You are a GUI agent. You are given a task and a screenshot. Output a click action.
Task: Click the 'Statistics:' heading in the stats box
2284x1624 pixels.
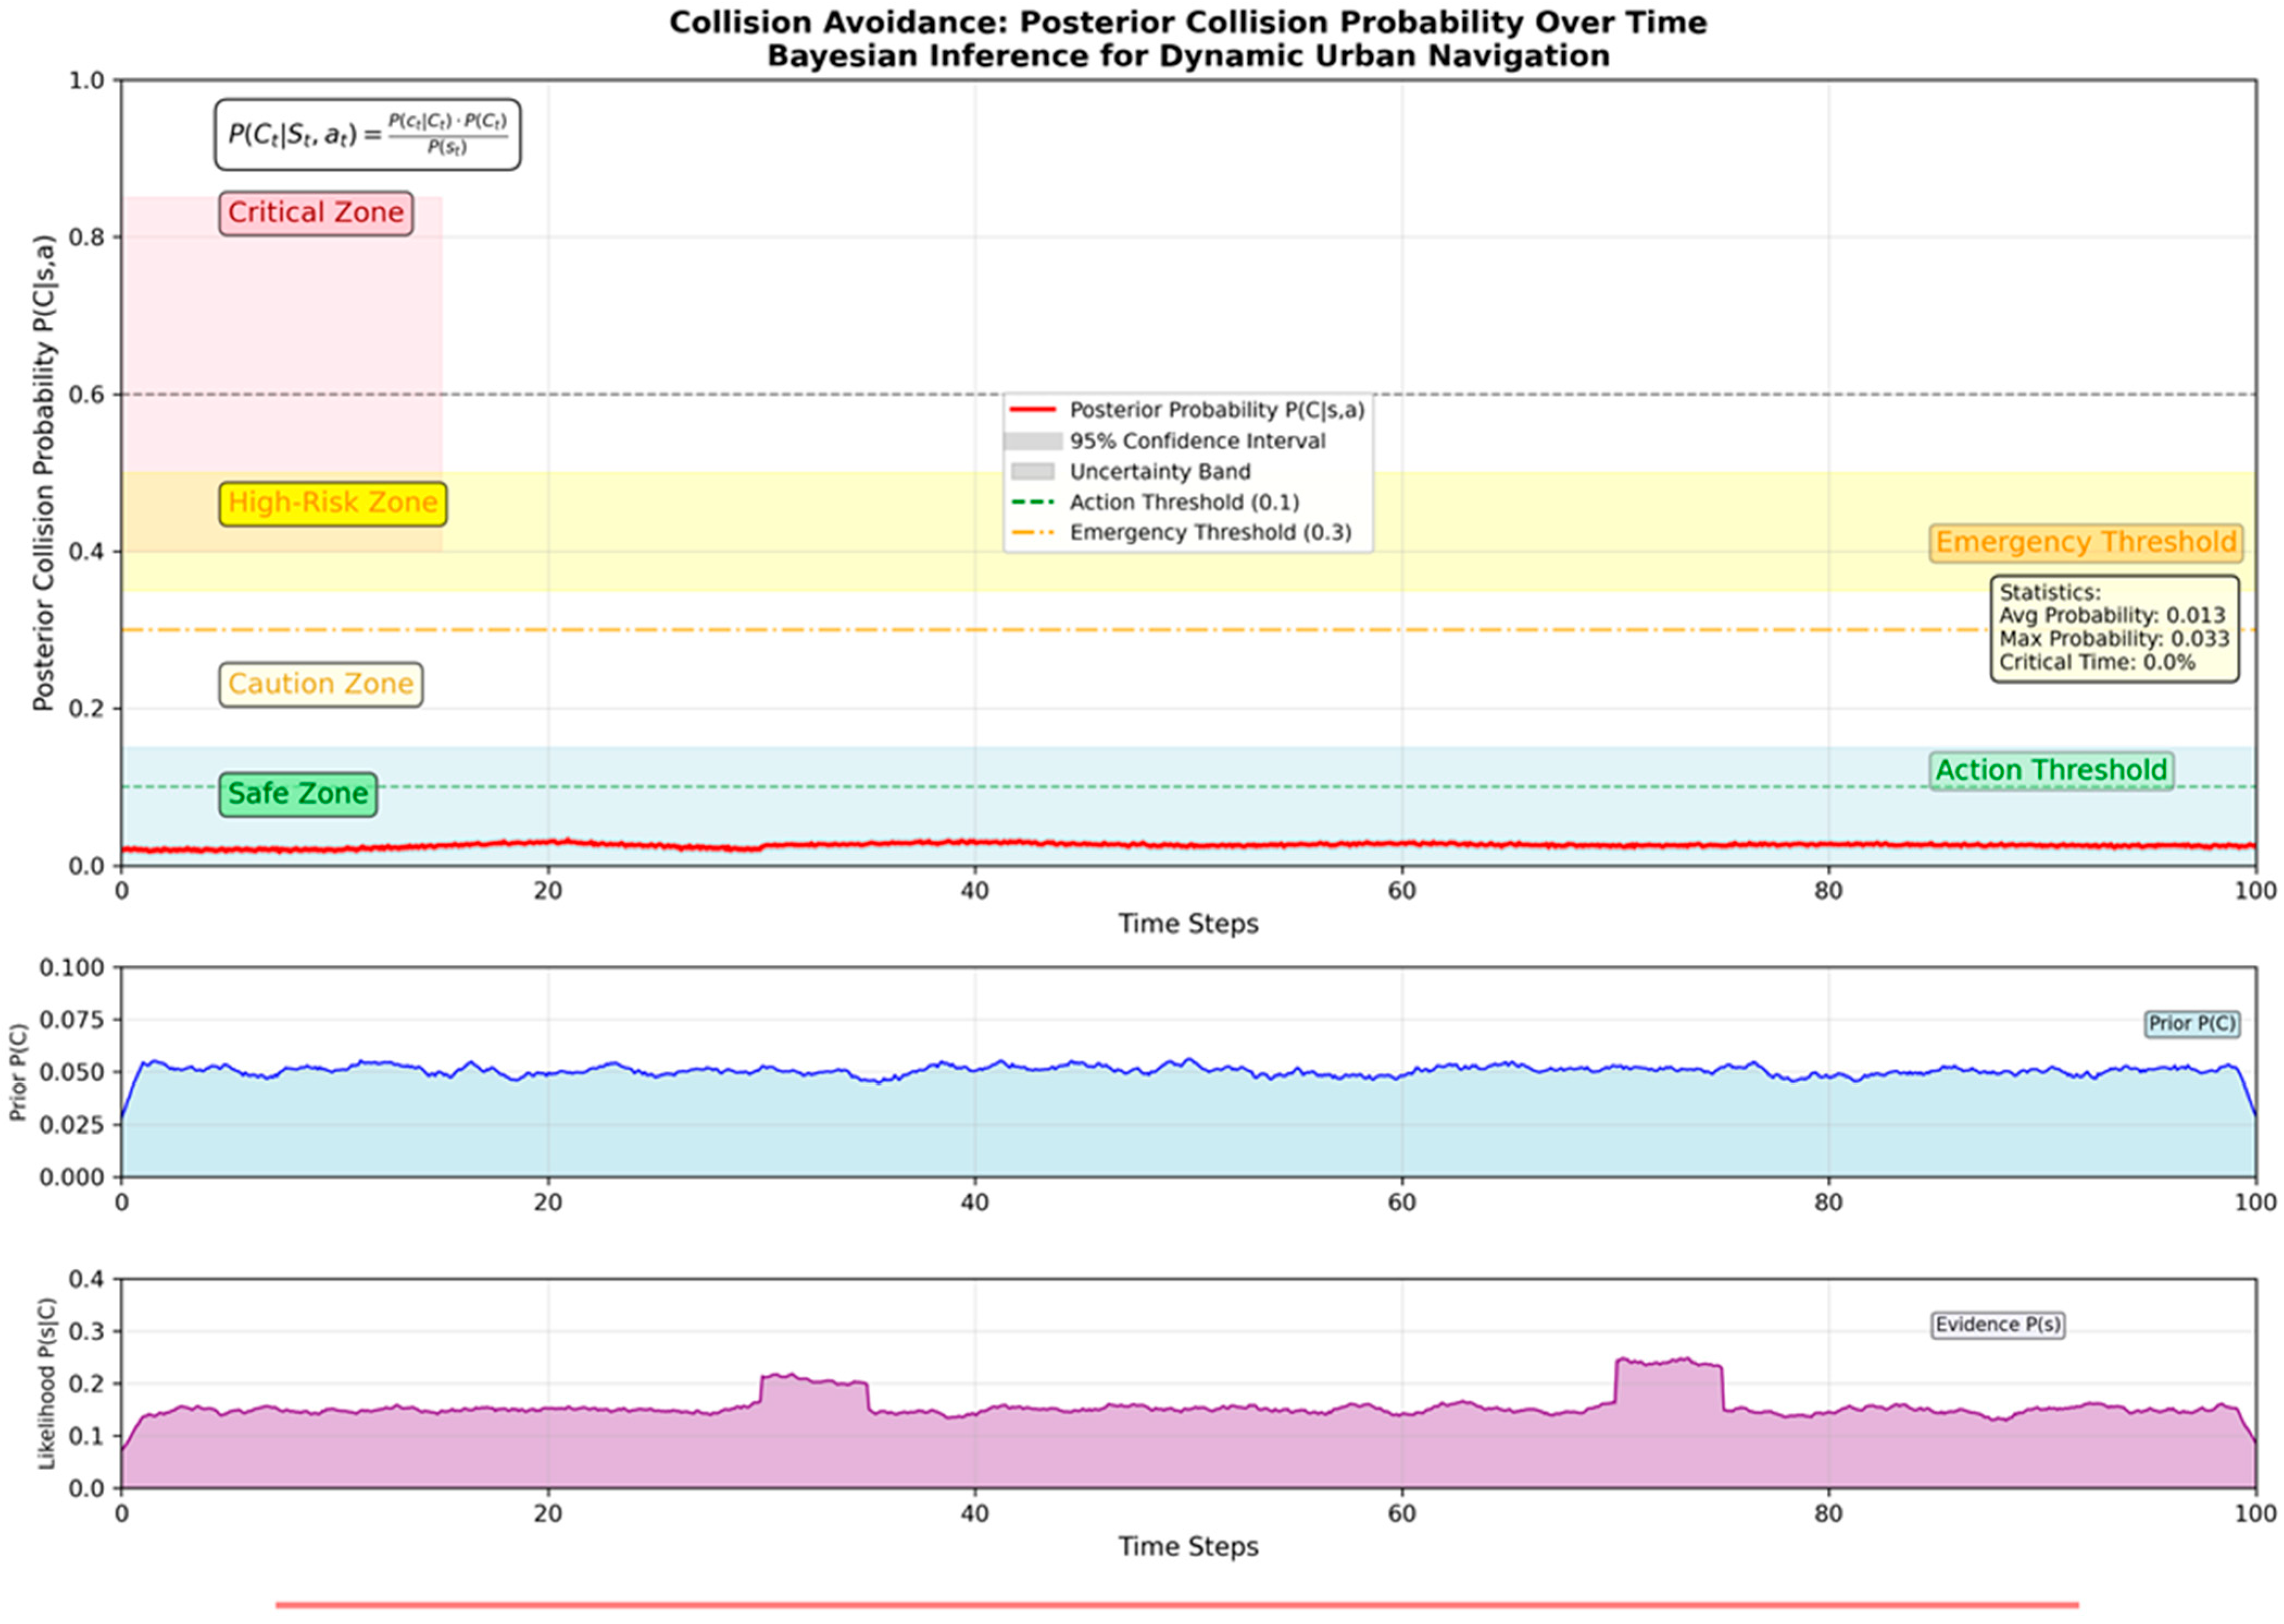click(2050, 593)
